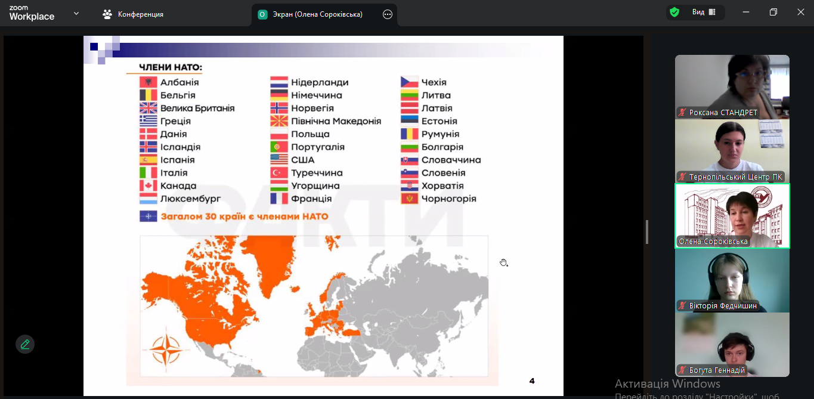Click the green pencil annotate icon
Image resolution: width=814 pixels, height=399 pixels.
pyautogui.click(x=25, y=344)
